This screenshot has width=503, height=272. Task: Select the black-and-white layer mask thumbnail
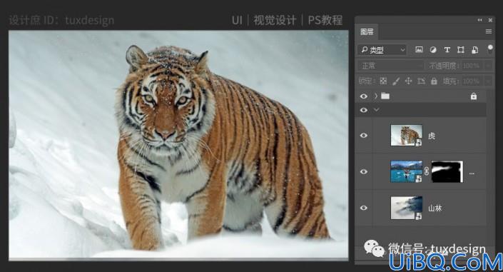point(447,171)
